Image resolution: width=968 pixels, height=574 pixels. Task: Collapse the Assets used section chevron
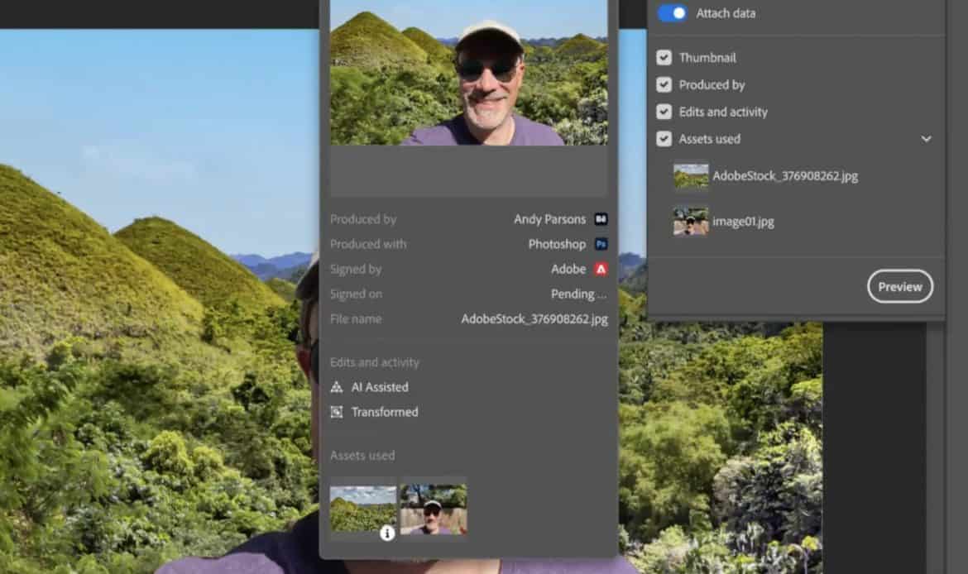(927, 139)
